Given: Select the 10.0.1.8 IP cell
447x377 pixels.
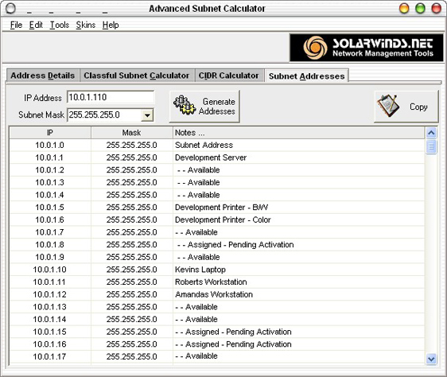Looking at the screenshot, I should (50, 245).
